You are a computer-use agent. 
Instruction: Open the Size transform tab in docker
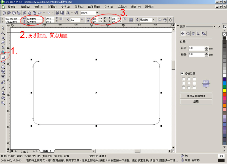click(x=199, y=34)
